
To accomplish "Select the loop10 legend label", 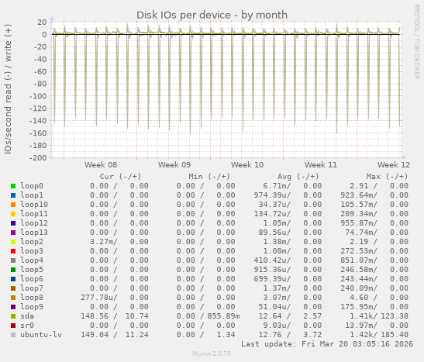I will pos(34,205).
